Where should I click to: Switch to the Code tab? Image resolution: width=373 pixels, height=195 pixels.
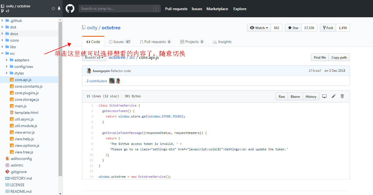pos(93,42)
